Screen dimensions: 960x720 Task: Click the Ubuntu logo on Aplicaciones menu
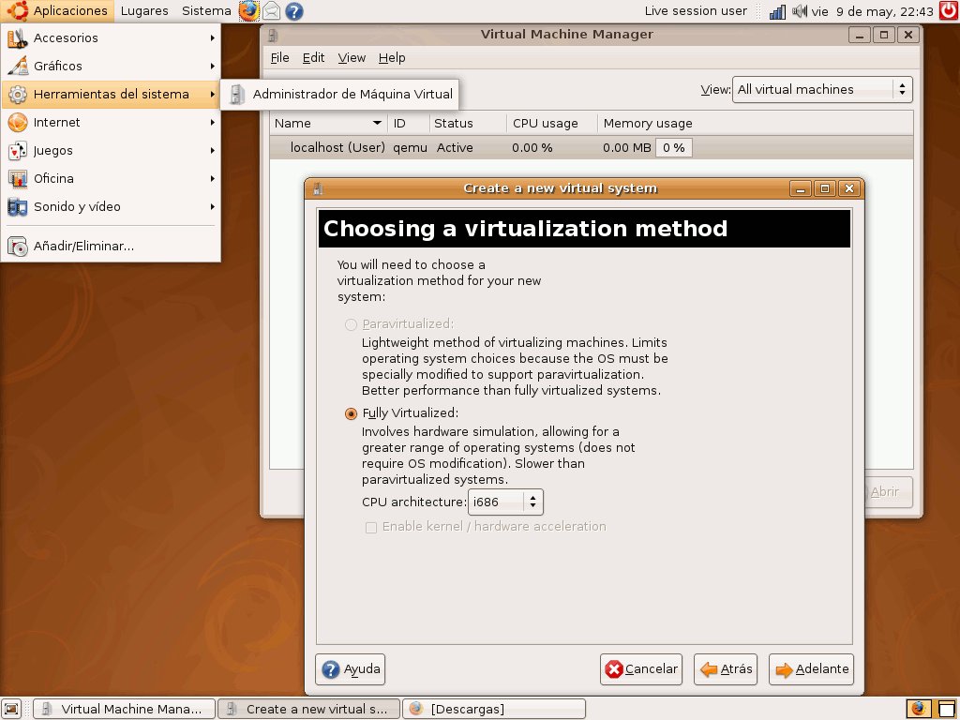(x=18, y=10)
